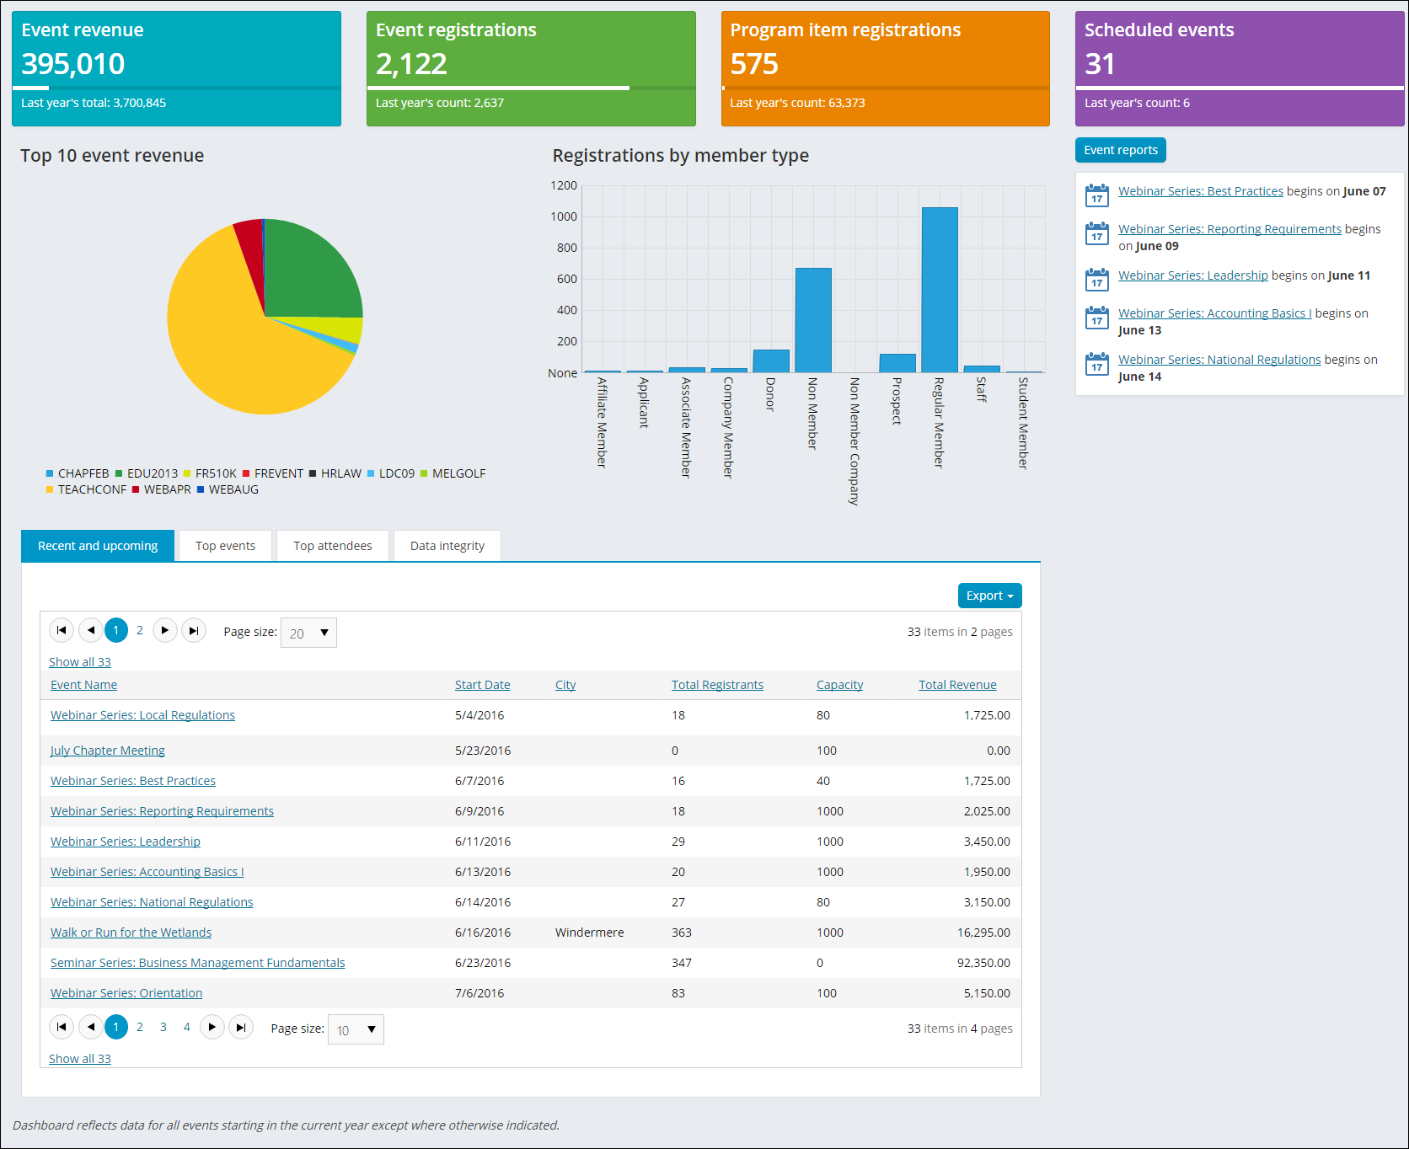Click calendar icon beside Accounting Basics I

pos(1096,318)
